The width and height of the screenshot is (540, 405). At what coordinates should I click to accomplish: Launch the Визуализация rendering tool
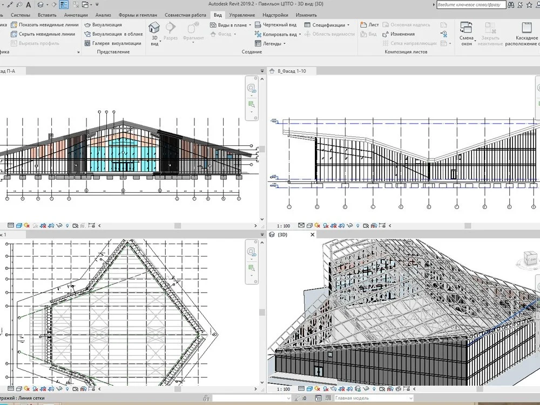pyautogui.click(x=106, y=25)
